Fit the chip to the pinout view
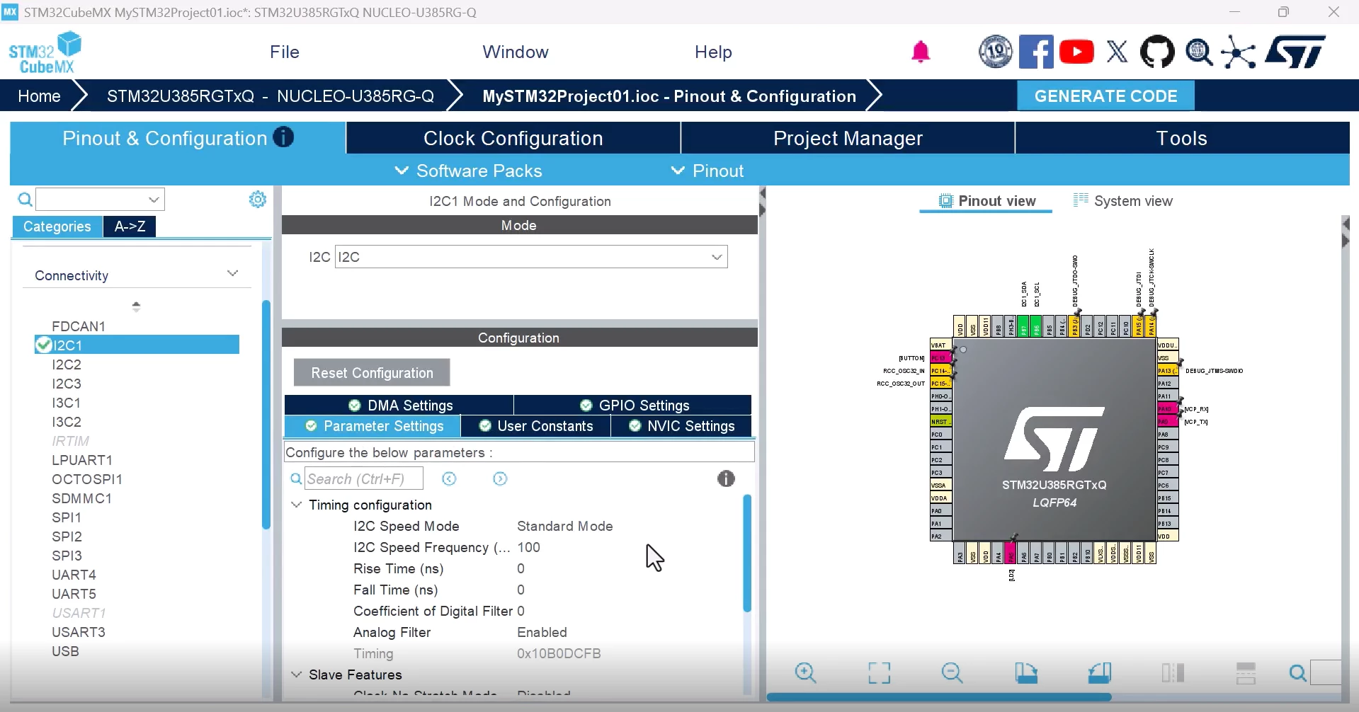This screenshot has height=712, width=1359. coord(879,672)
